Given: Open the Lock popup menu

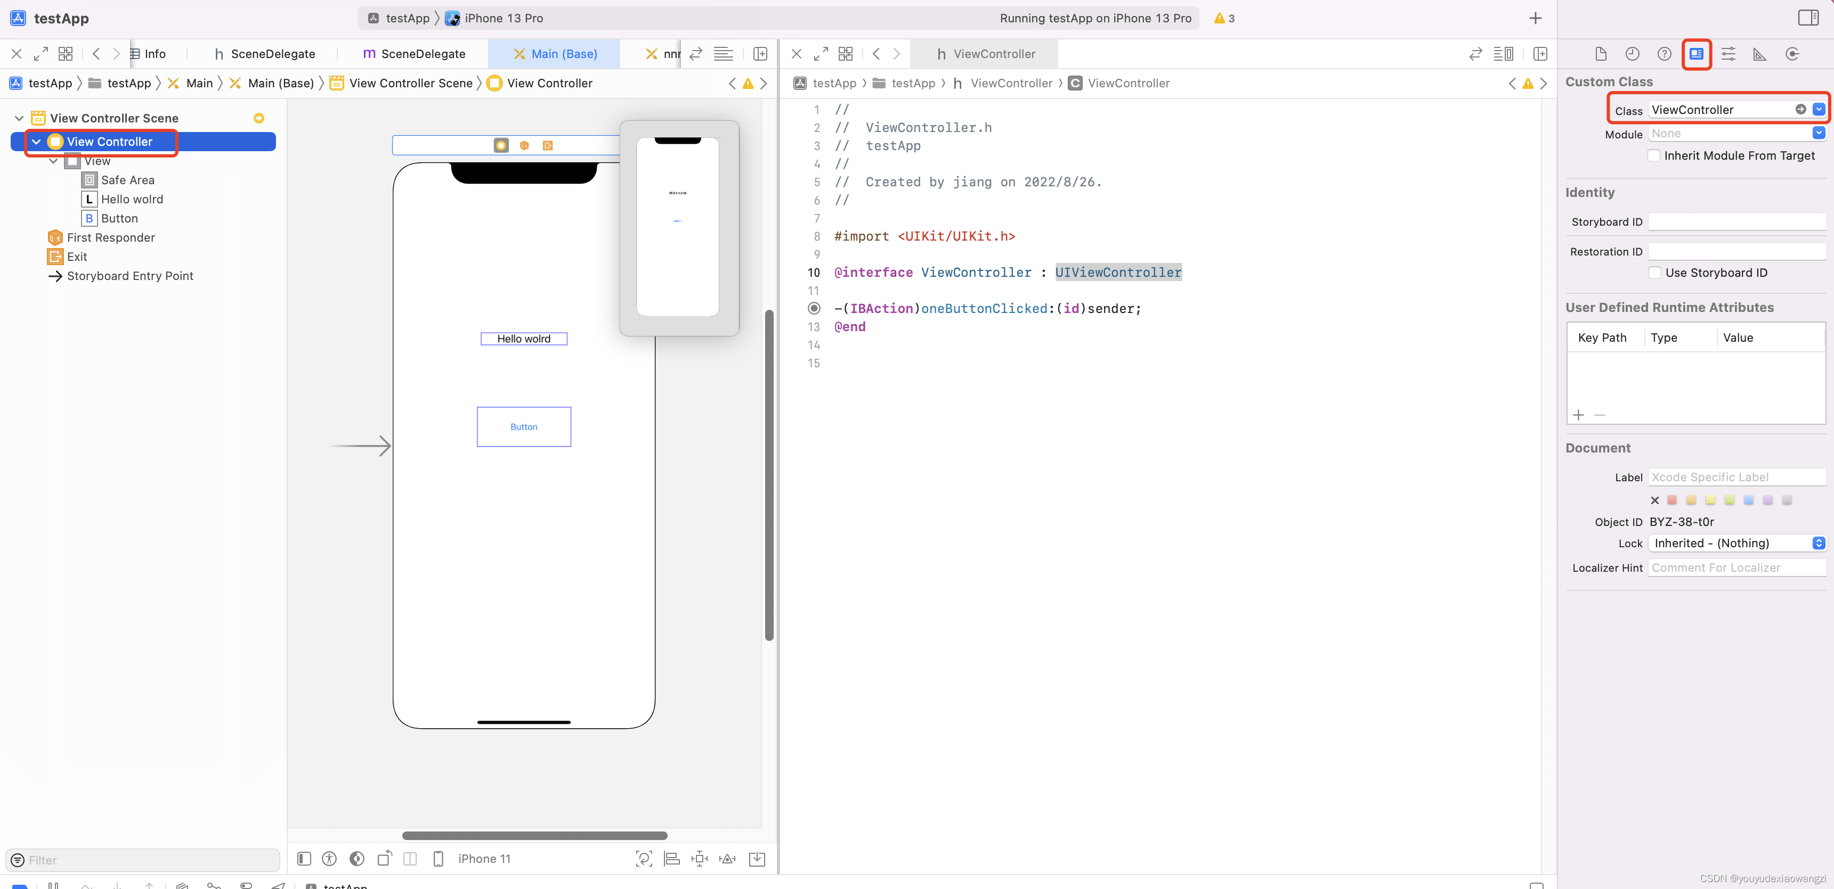Looking at the screenshot, I should [1736, 544].
